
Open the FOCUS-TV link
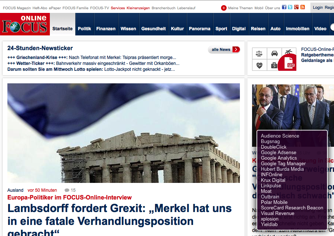100,8
